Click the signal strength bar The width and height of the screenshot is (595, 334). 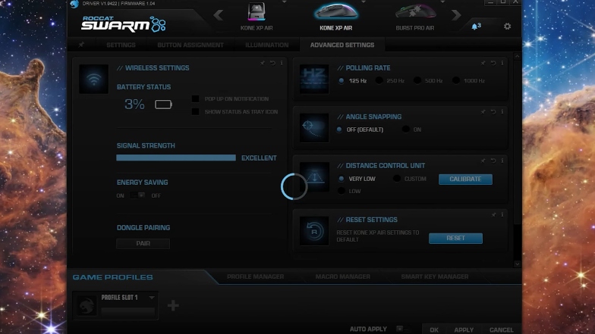point(176,158)
